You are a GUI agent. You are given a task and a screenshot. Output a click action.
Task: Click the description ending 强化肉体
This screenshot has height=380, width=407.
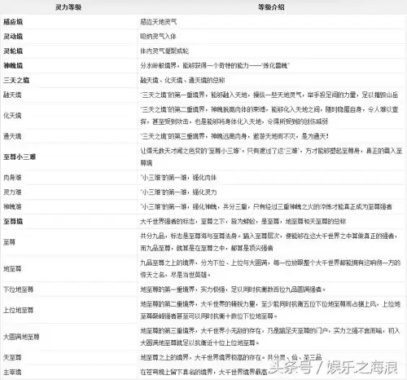pyautogui.click(x=178, y=178)
